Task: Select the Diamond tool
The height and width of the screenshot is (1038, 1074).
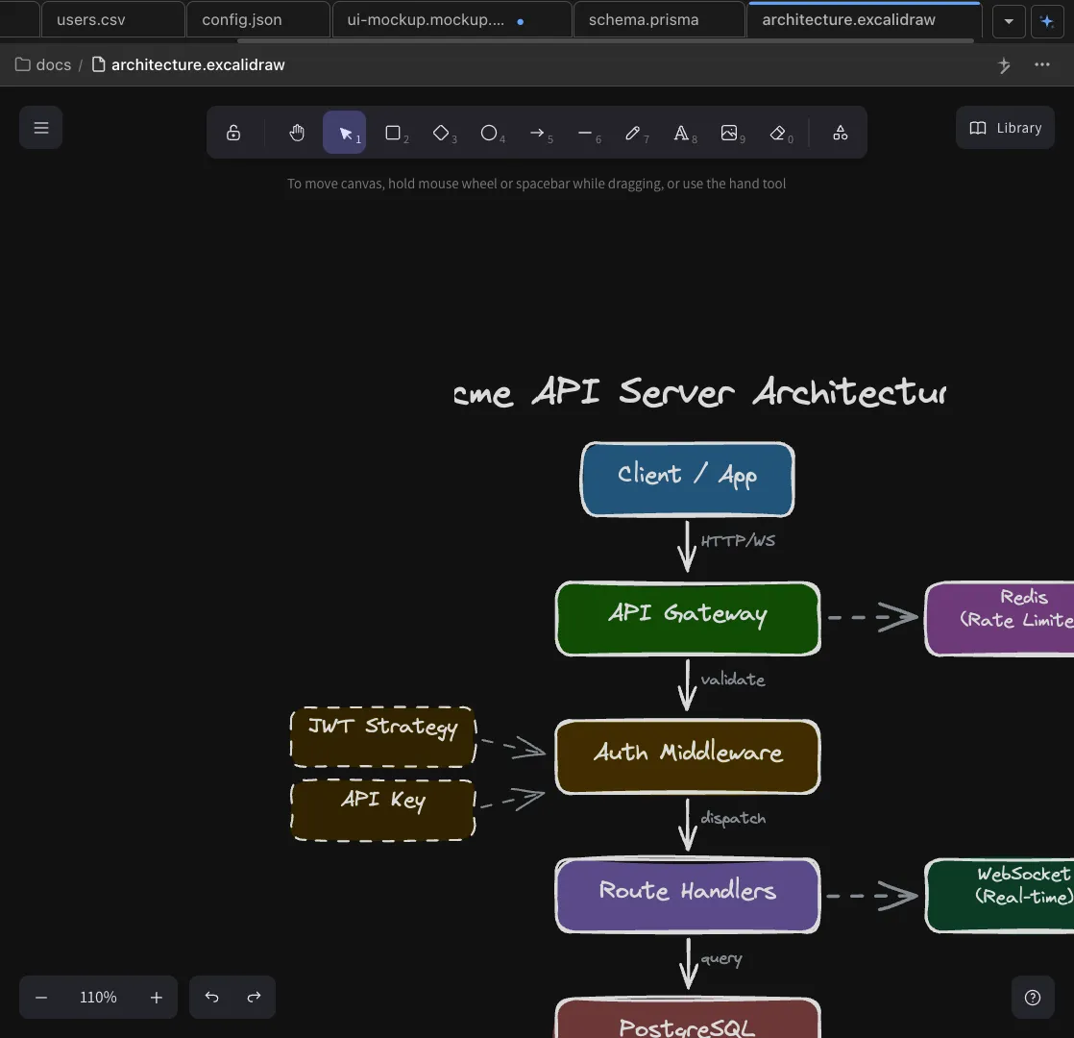Action: (x=441, y=132)
